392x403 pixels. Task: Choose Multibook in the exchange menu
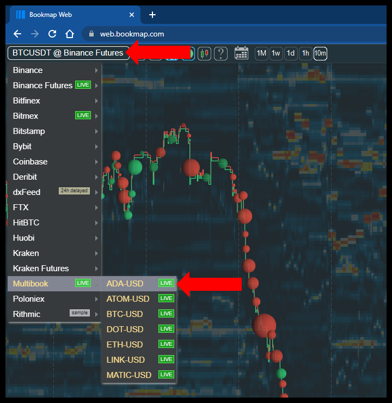(54, 284)
